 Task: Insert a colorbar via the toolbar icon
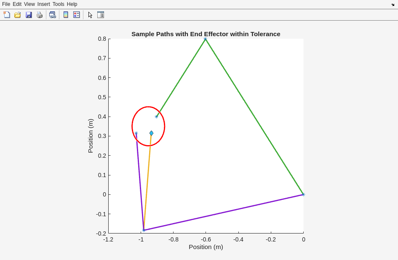point(66,15)
